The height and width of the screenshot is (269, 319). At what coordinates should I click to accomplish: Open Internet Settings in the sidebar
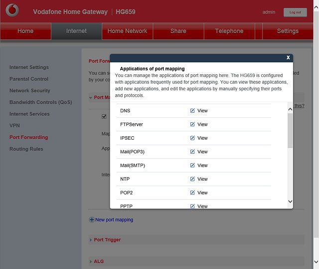click(x=29, y=67)
